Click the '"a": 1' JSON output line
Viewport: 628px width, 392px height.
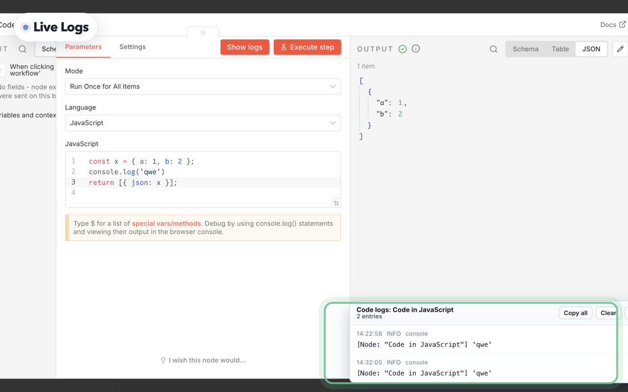[x=391, y=103]
